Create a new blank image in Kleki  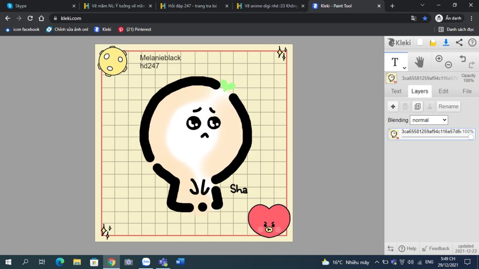tap(420, 42)
